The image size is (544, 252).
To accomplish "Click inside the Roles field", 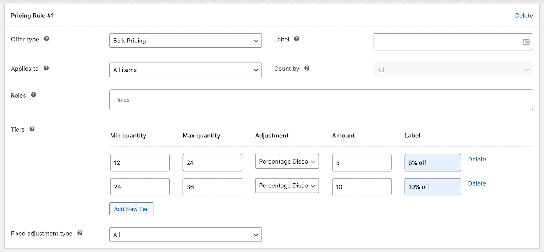I will 321,99.
